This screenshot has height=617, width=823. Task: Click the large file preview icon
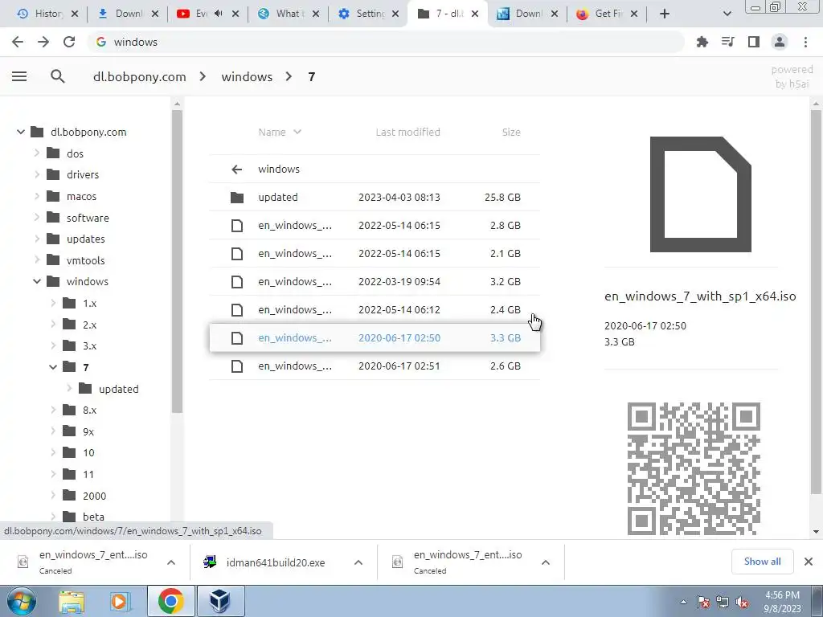700,194
